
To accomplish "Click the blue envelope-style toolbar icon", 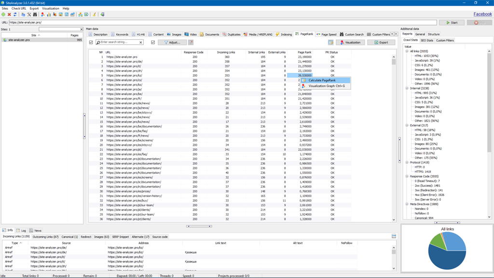I will coord(67,14).
